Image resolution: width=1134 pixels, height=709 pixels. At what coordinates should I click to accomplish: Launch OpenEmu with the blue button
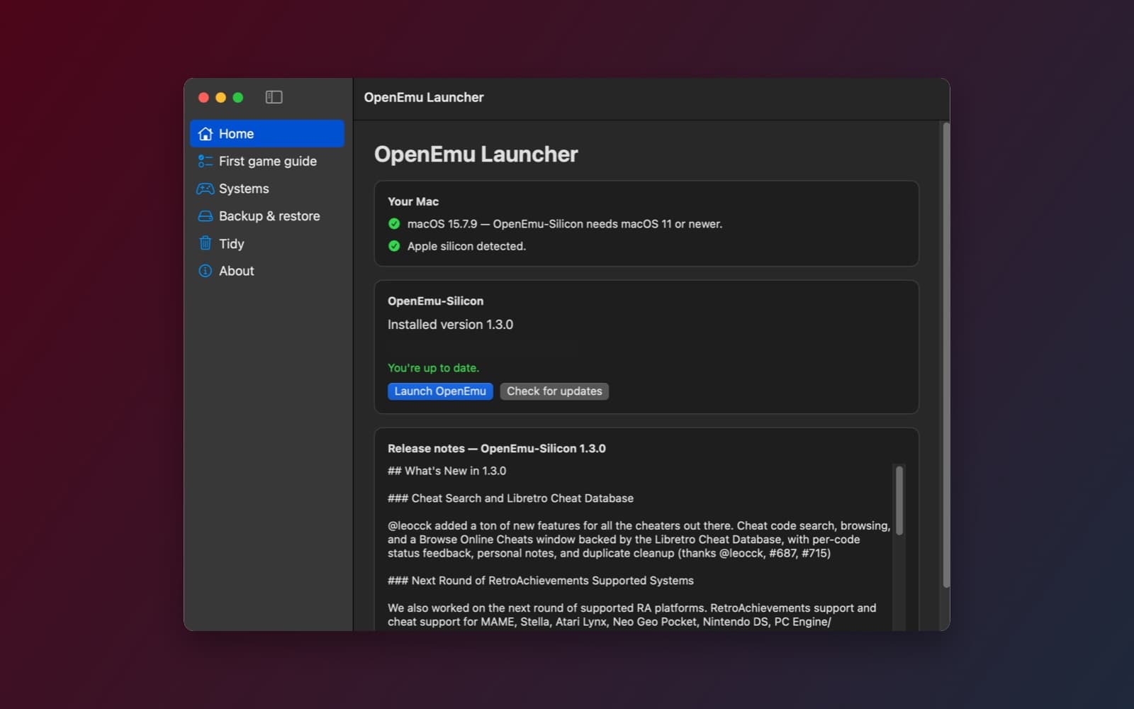click(x=440, y=391)
